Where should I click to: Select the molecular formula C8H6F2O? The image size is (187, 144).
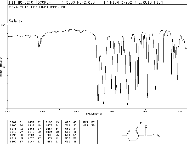coord(16,21)
